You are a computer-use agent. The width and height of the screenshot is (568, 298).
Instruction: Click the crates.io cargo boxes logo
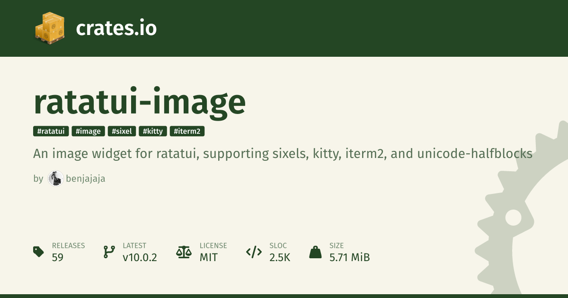pyautogui.click(x=49, y=28)
